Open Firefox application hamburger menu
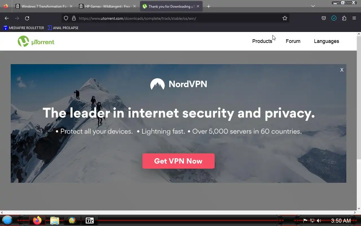361x226 pixels. [x=354, y=18]
